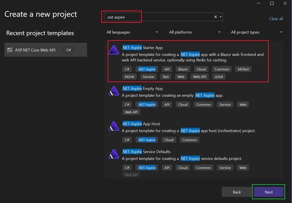The width and height of the screenshot is (292, 203).
Task: Click the .NET Aspire tag of Starter App
Action: (147, 69)
